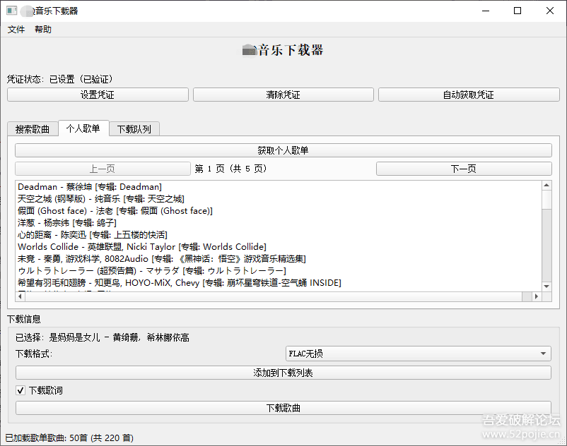Go to next page with 下一页

pyautogui.click(x=464, y=168)
